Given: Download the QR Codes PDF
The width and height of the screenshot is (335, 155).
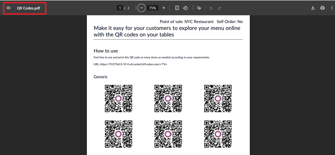Looking at the screenshot, I should pos(313,8).
